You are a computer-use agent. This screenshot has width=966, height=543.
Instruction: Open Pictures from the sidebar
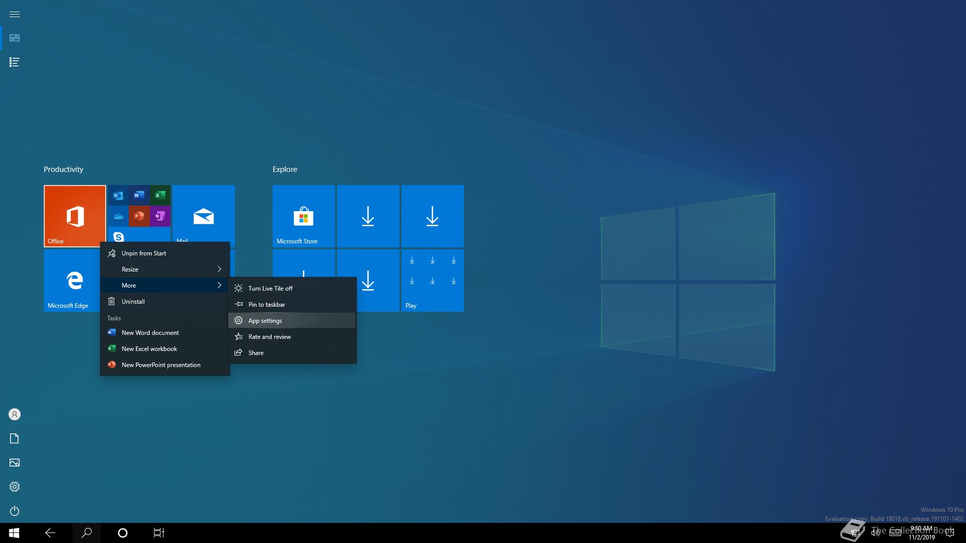[x=15, y=463]
